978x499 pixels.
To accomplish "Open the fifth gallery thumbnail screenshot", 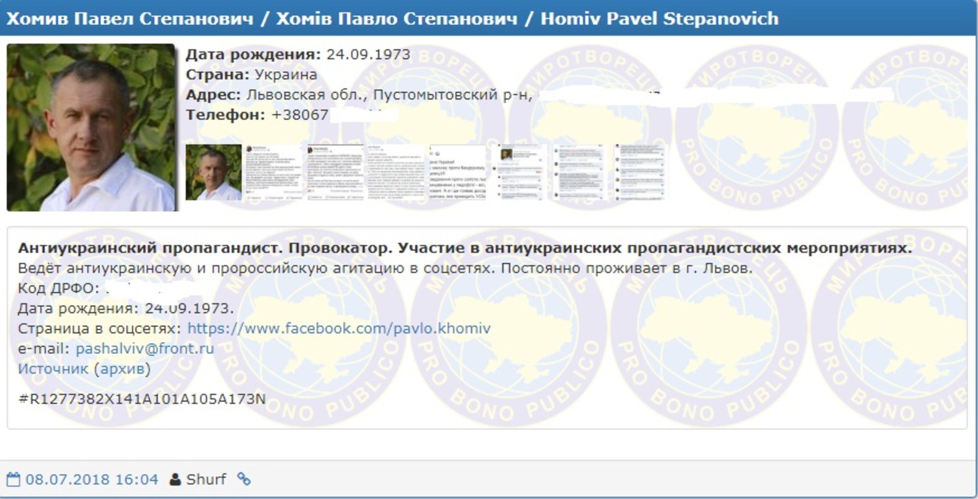I will [x=458, y=172].
